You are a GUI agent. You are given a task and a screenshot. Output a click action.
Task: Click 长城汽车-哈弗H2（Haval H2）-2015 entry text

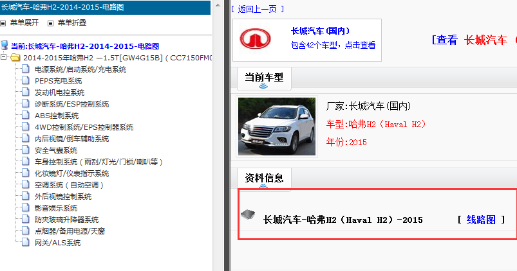pyautogui.click(x=343, y=220)
